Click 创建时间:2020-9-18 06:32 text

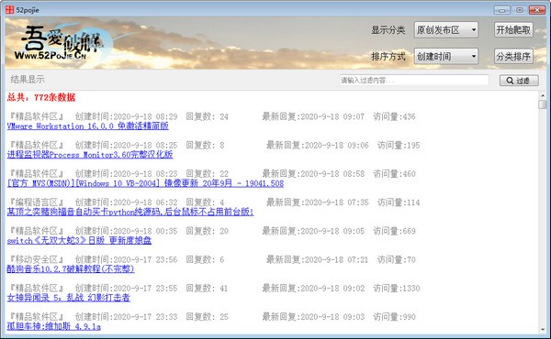[126, 202]
